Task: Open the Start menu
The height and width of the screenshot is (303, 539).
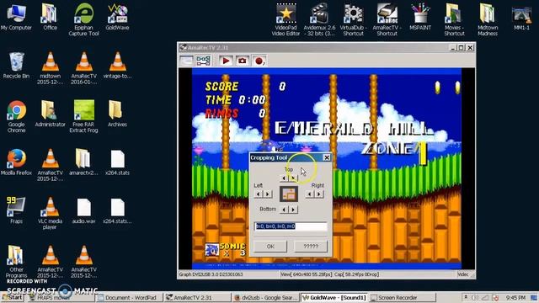Action: tap(13, 297)
